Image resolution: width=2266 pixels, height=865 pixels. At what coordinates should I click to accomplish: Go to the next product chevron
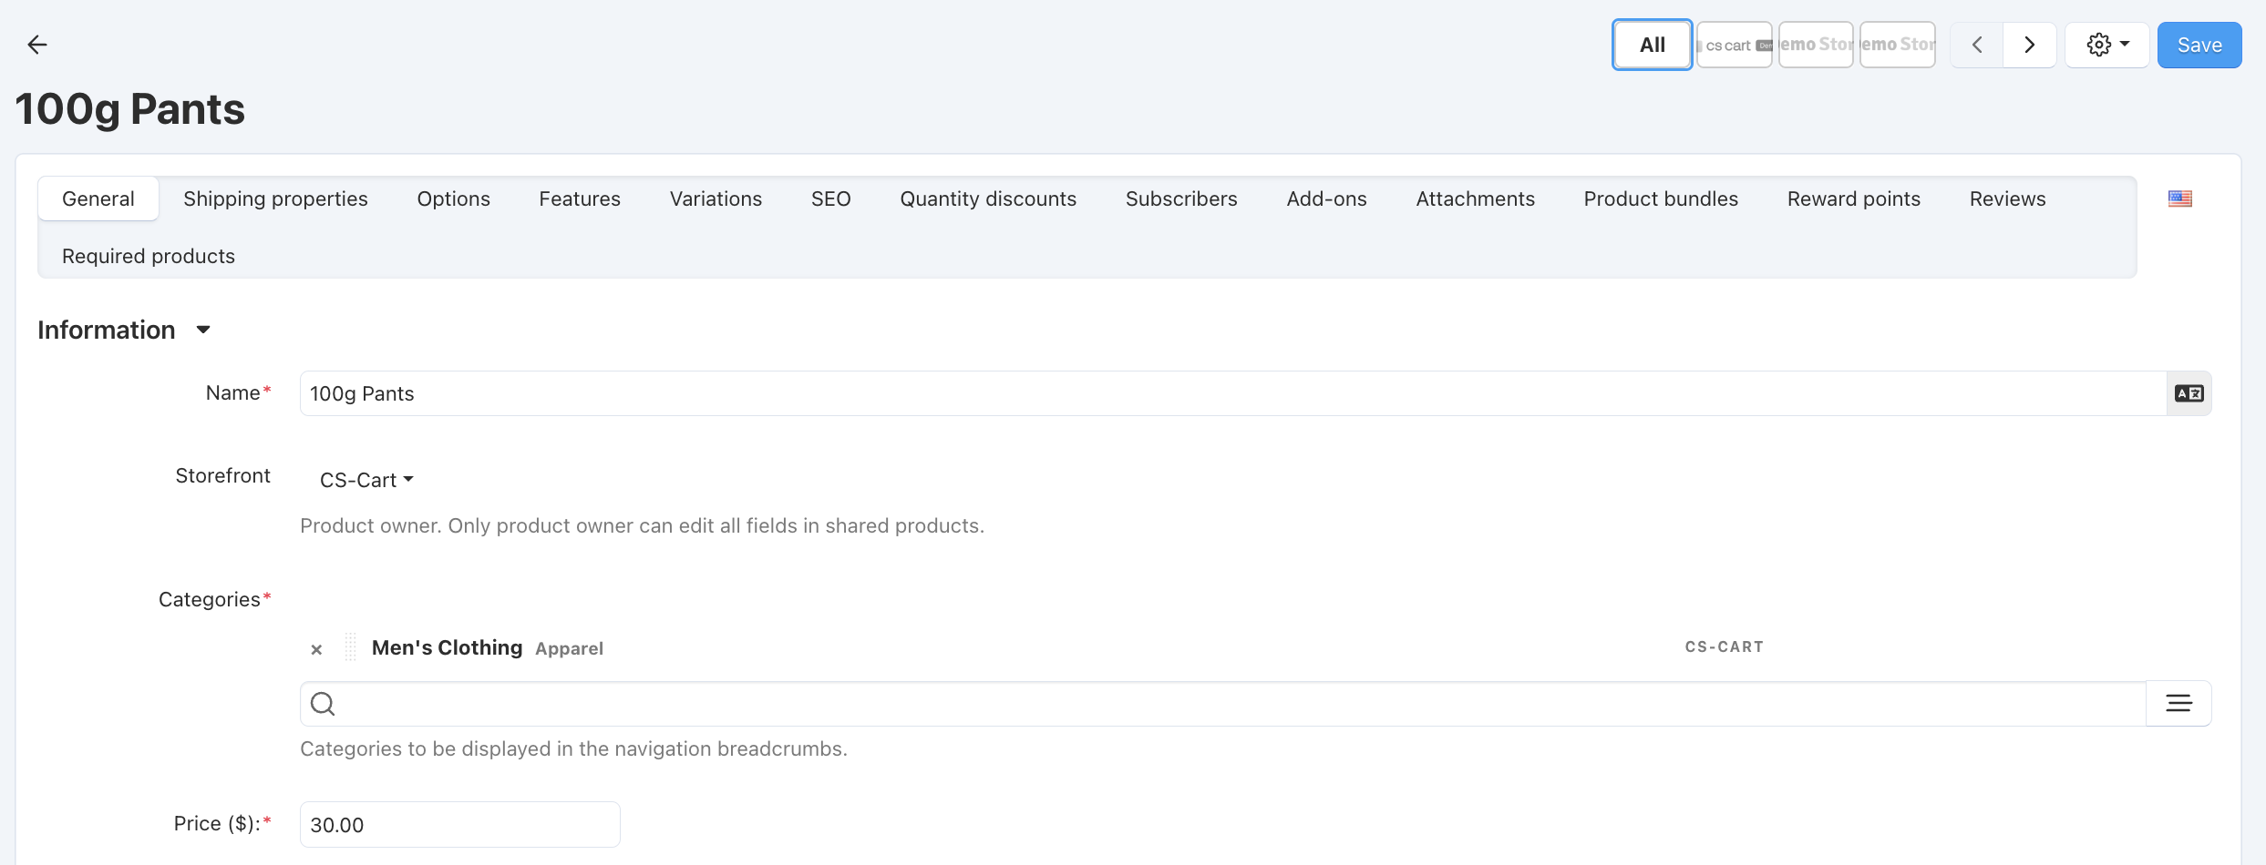point(2030,45)
